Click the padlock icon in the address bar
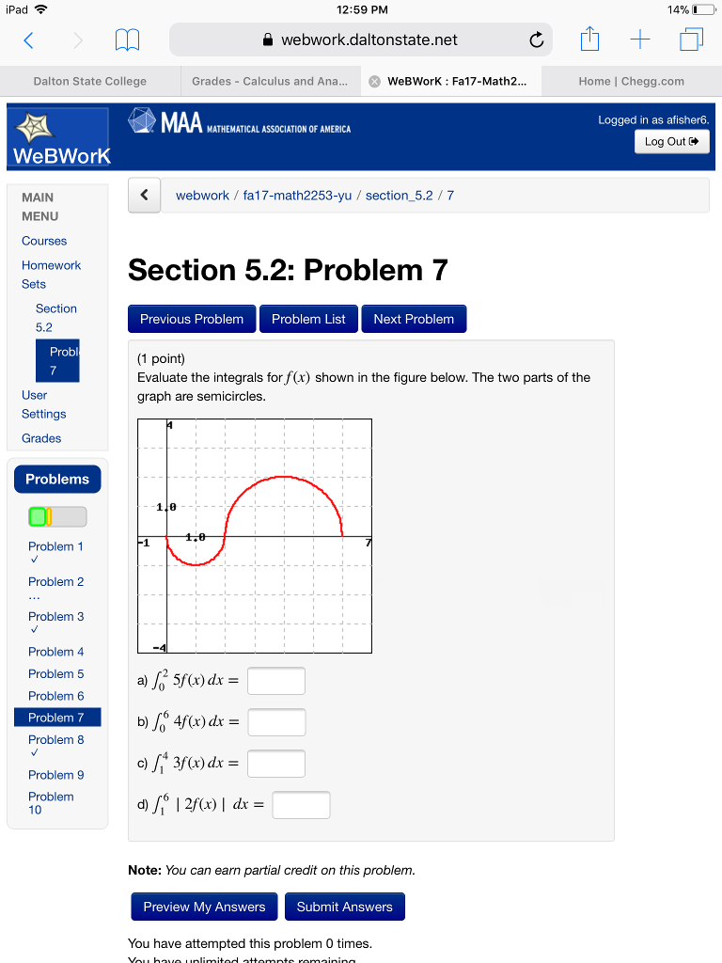The height and width of the screenshot is (963, 722). pos(267,39)
